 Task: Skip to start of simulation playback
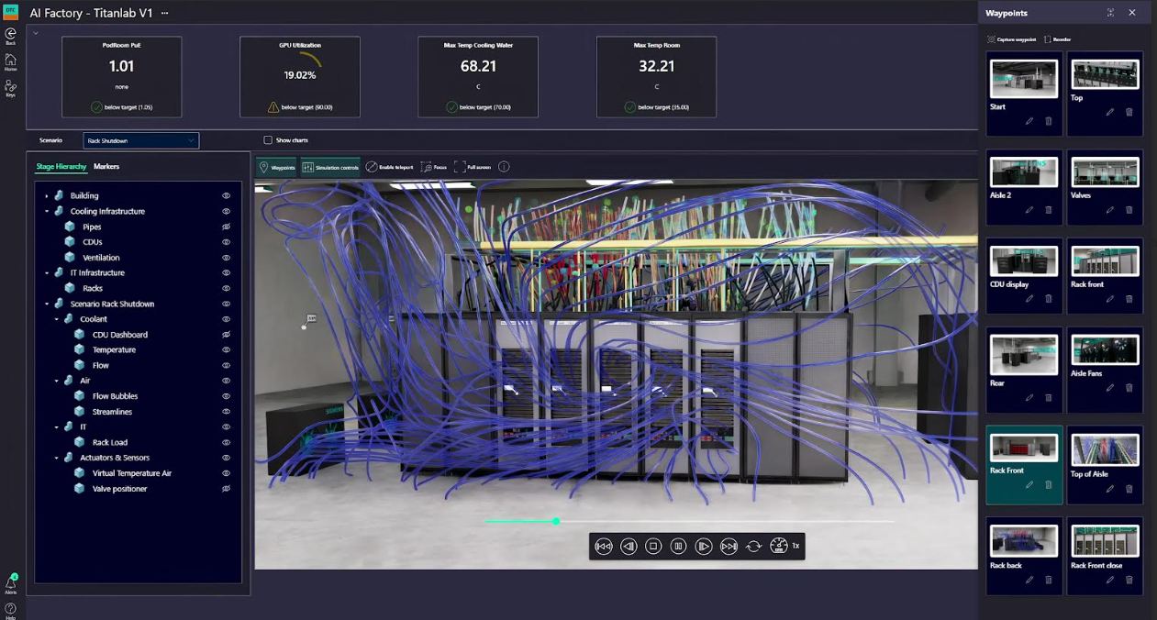click(604, 546)
